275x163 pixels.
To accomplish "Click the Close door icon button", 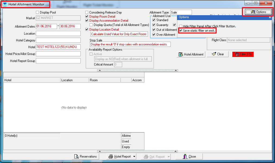I will click(185, 157).
